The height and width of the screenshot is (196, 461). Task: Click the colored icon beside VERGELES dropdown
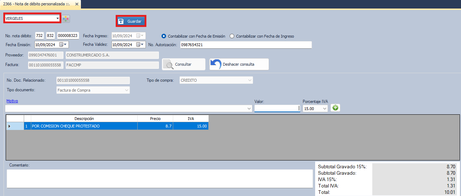pyautogui.click(x=66, y=19)
